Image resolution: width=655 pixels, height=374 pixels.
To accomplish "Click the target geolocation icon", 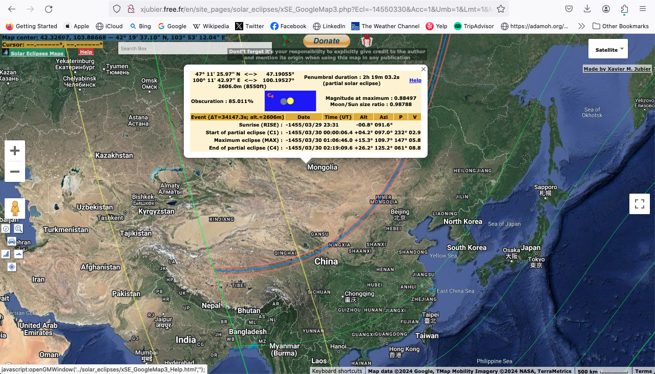I will coord(12,267).
